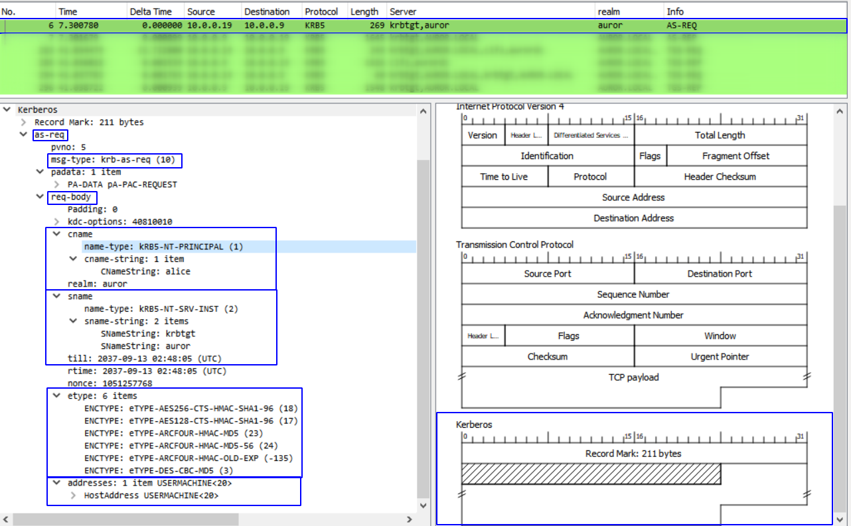Collapse sname-string: 2 items
This screenshot has width=851, height=526.
point(74,321)
